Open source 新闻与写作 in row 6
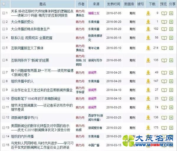This screenshot has width=177, height=151. [x=95, y=60]
